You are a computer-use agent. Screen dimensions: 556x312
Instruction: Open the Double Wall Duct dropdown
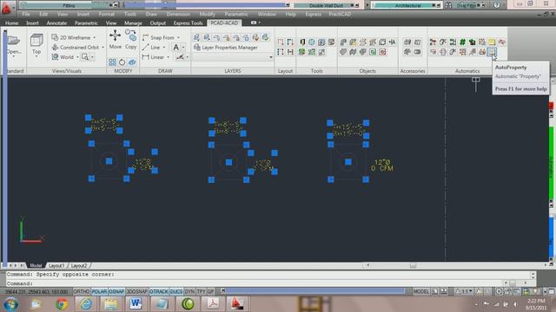(x=326, y=5)
